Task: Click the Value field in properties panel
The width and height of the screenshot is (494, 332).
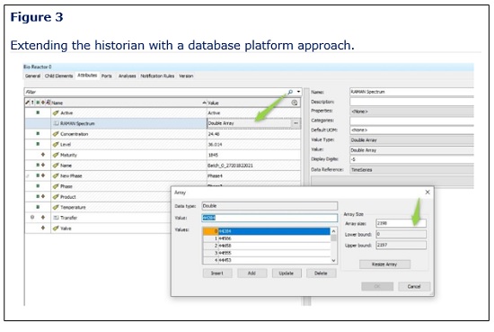Action: pos(411,150)
